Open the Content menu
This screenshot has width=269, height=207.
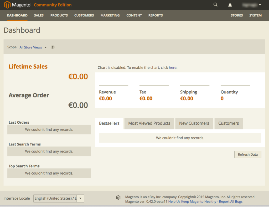134,15
